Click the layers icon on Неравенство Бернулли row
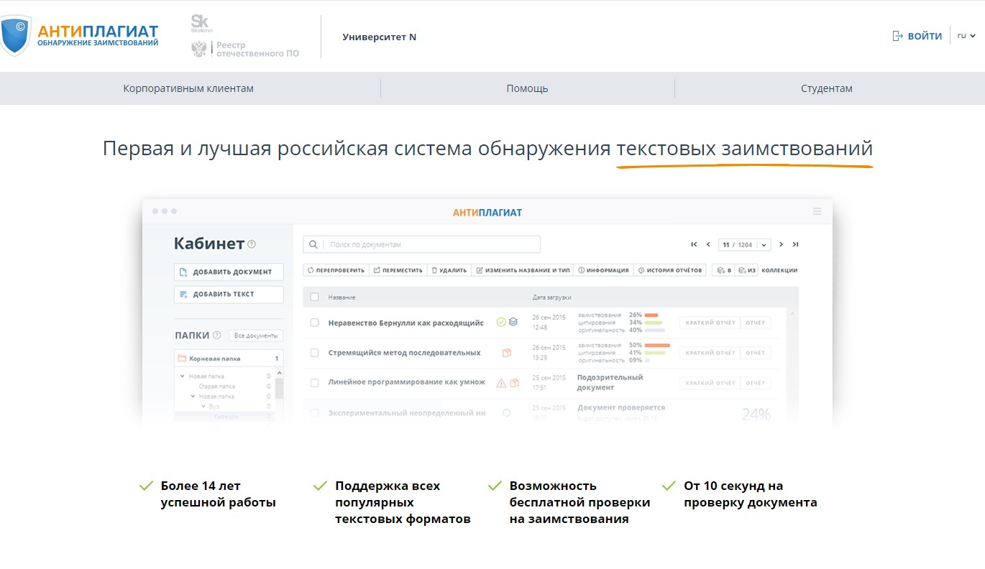 pos(513,323)
